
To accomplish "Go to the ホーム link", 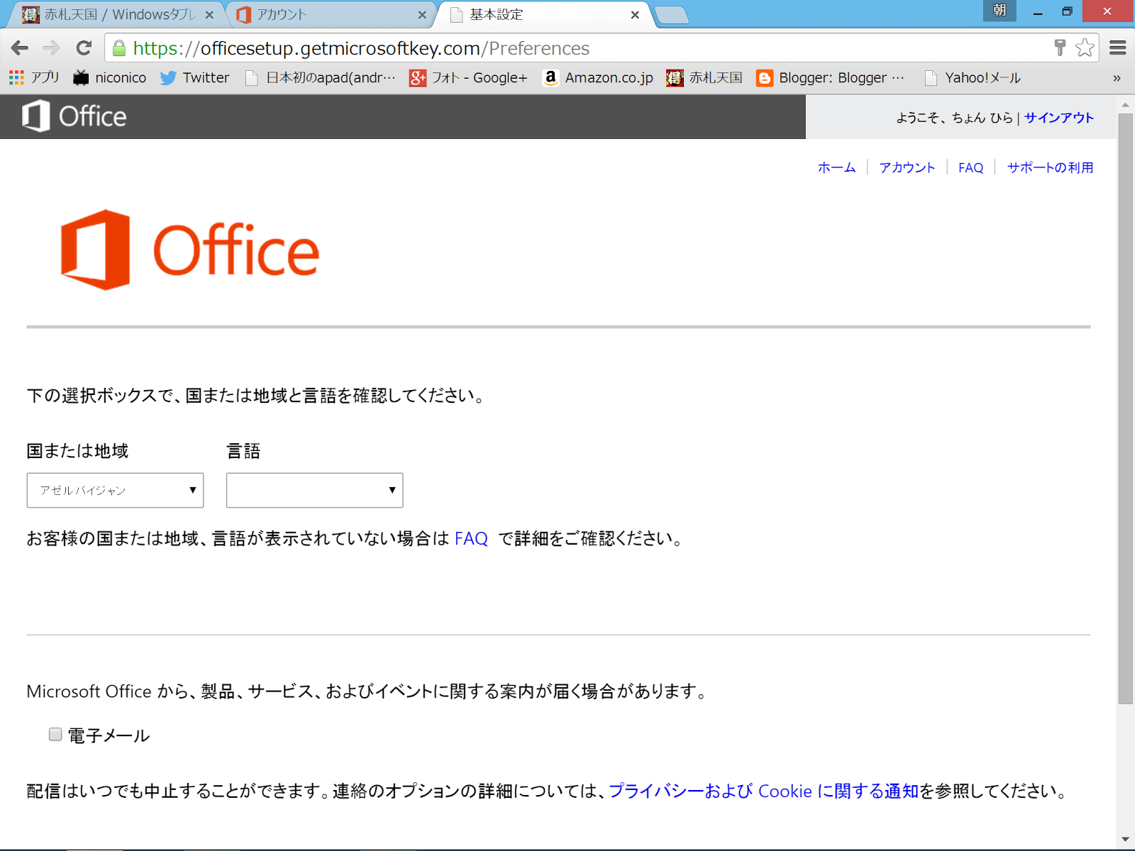I will [837, 167].
